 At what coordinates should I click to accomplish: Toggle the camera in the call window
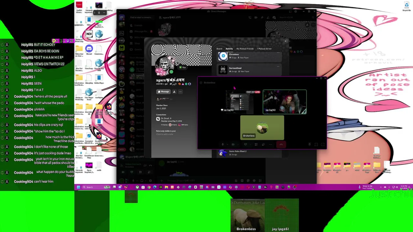(234, 145)
